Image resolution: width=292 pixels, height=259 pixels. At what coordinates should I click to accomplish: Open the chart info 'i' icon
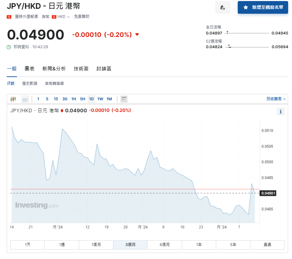(x=281, y=112)
